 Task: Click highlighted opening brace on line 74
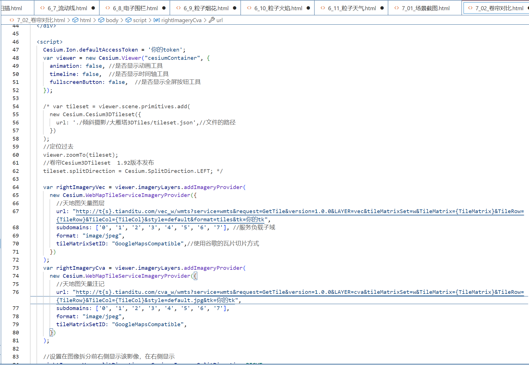pos(195,276)
